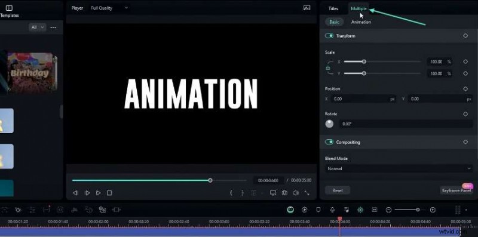478x237 pixels.
Task: Click the current time 00:00:04:00 field
Action: pyautogui.click(x=268, y=180)
